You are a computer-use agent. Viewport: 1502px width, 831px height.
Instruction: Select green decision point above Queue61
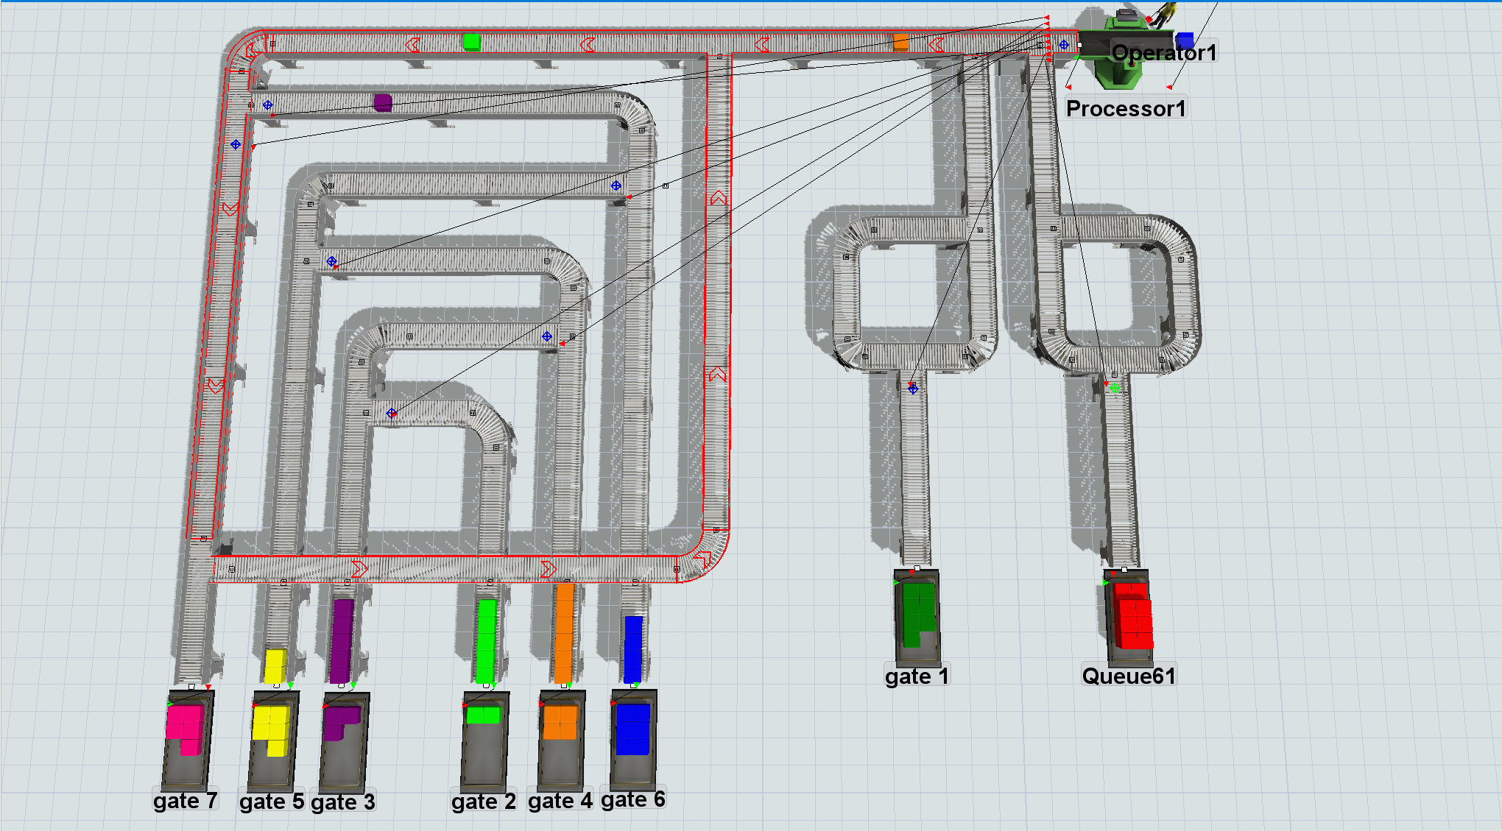[x=1115, y=388]
